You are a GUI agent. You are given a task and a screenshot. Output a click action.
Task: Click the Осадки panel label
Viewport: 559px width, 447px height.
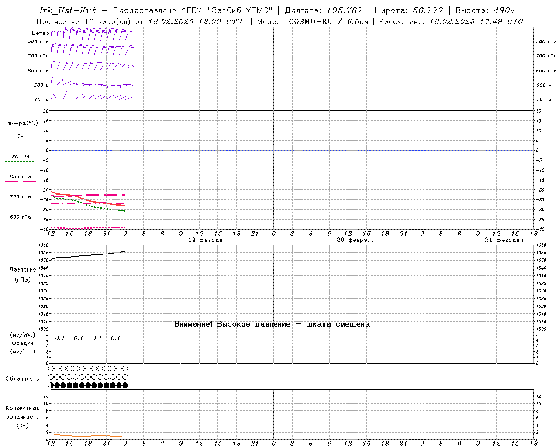(22, 343)
